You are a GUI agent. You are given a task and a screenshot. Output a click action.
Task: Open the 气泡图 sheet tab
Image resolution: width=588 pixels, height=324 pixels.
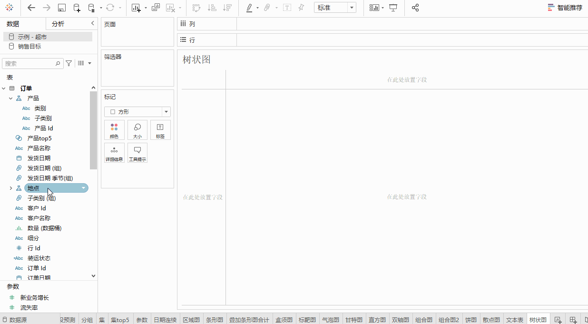pos(331,320)
